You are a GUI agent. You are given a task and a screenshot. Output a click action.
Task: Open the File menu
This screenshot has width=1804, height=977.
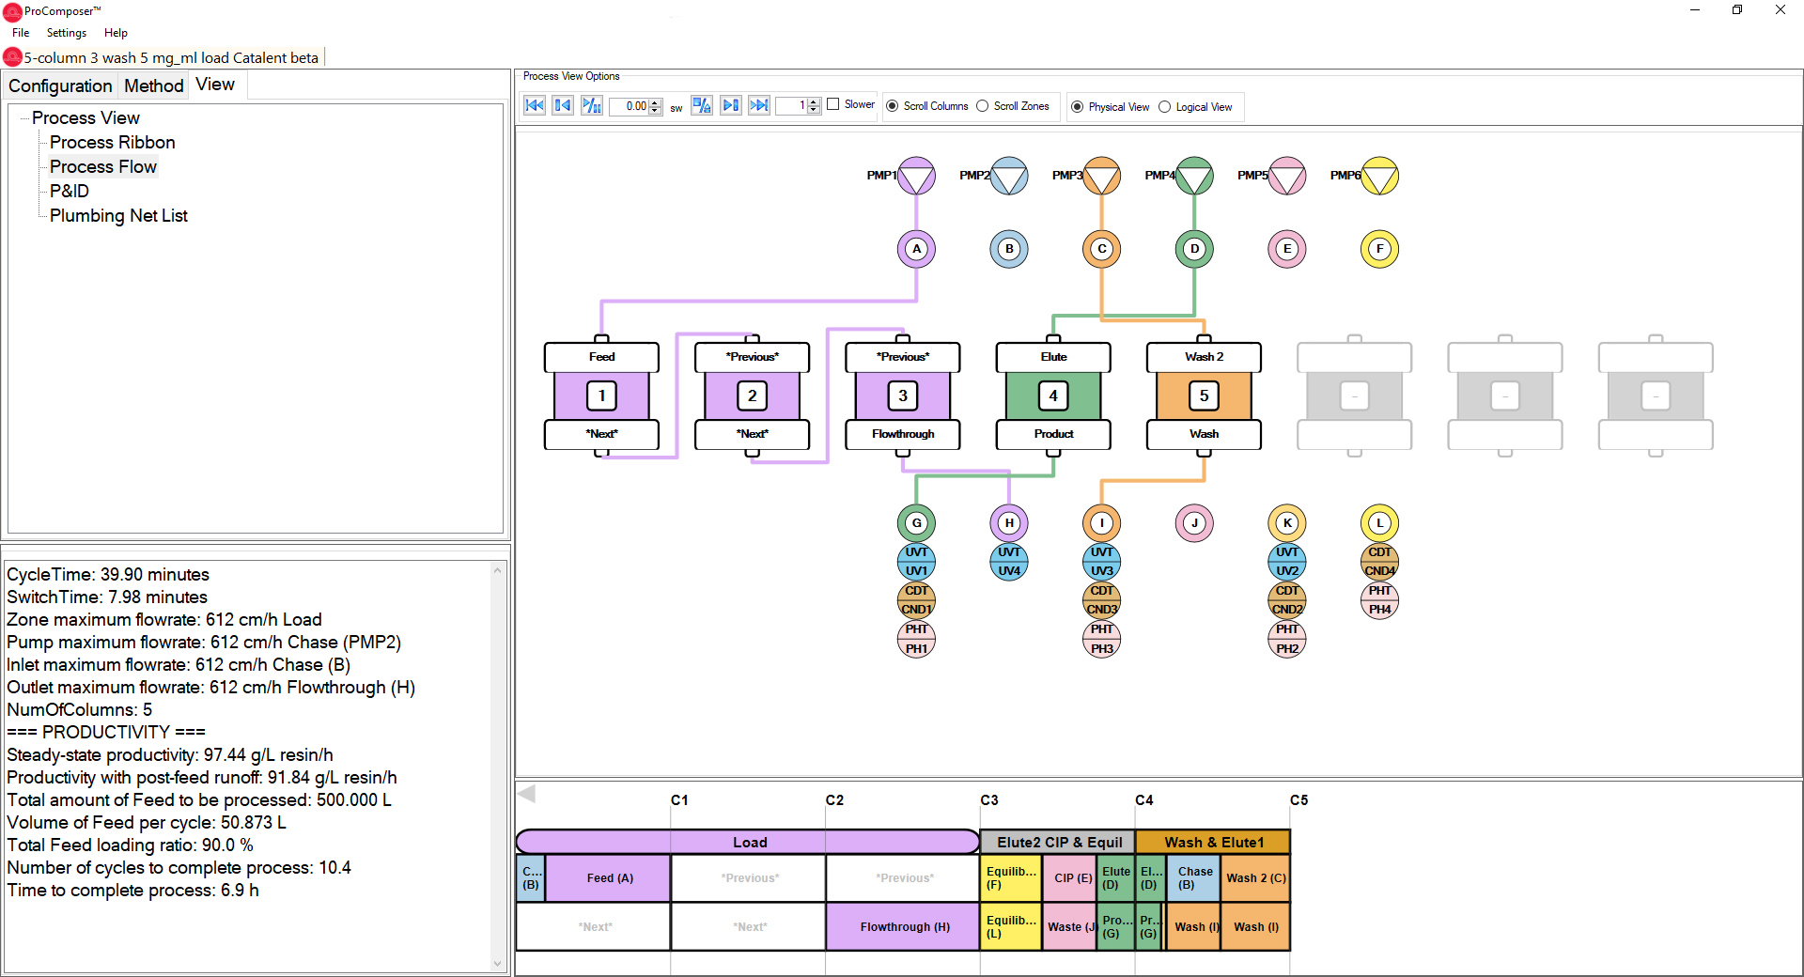[21, 33]
